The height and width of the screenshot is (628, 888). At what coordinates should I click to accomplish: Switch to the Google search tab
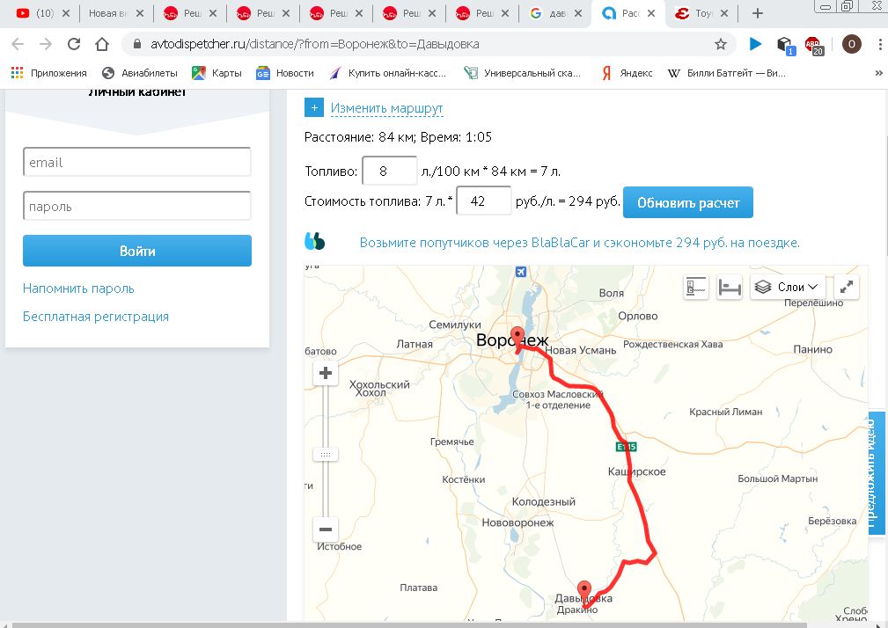(554, 13)
